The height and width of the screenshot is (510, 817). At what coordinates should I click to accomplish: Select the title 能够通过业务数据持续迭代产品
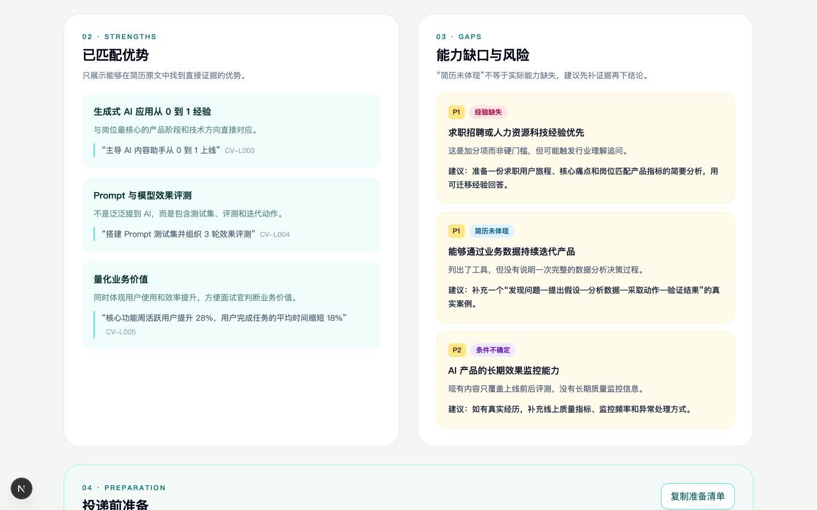[512, 252]
